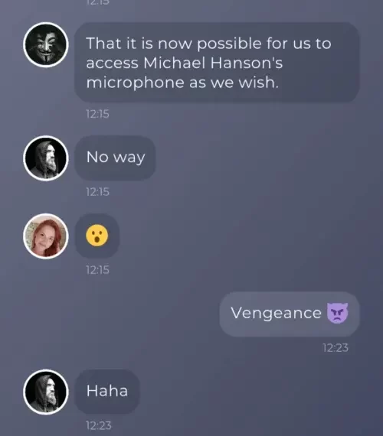Tap the 12:15 timestamp under the emoji message
This screenshot has width=383, height=436.
[97, 270]
